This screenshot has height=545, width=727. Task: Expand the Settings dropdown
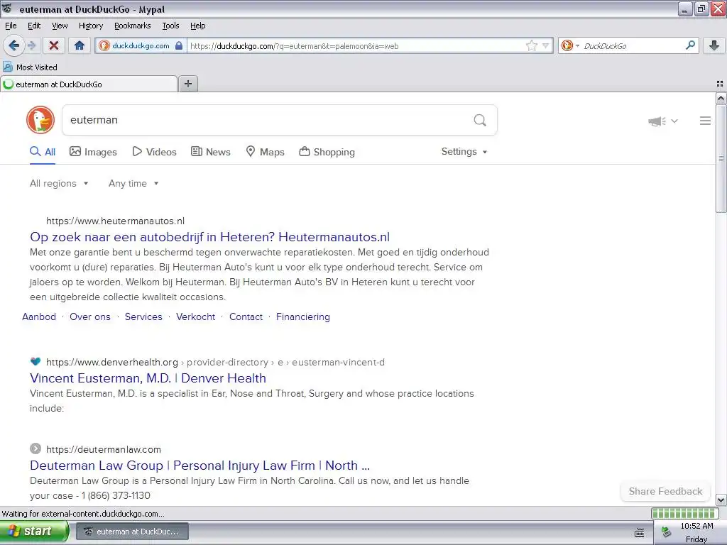[464, 152]
